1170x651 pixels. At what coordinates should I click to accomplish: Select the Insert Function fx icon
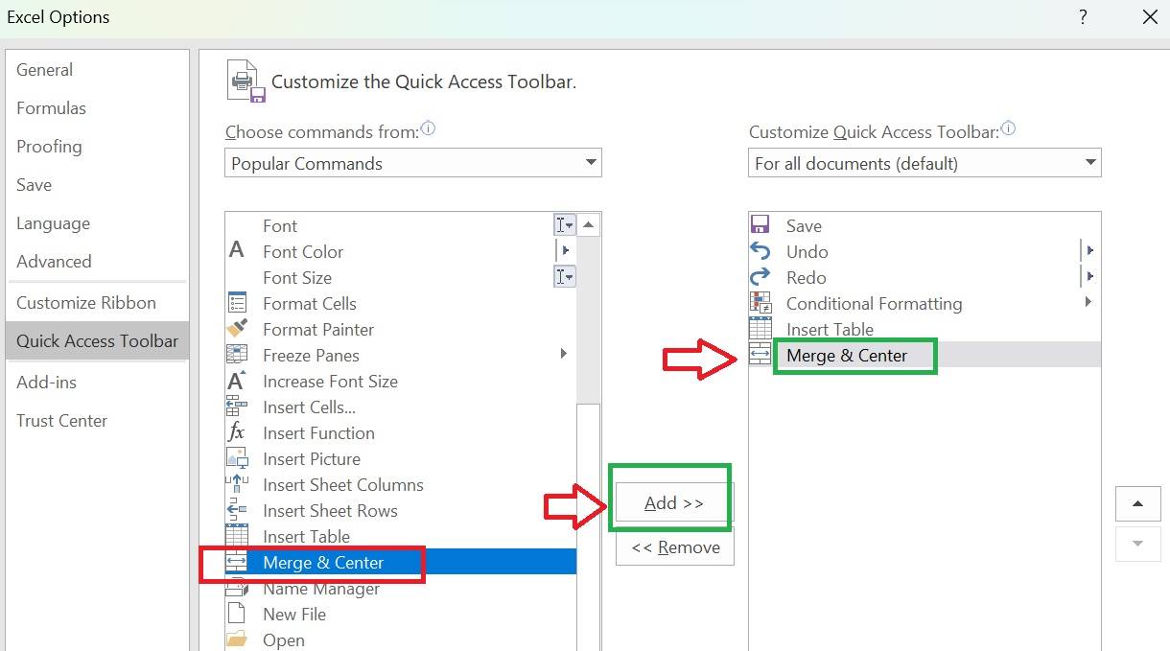[237, 432]
